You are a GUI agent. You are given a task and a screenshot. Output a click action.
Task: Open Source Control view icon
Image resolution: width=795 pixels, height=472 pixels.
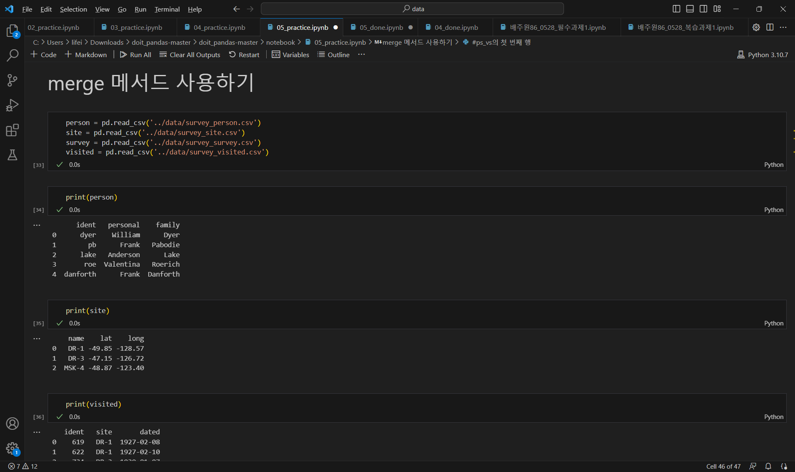[12, 80]
